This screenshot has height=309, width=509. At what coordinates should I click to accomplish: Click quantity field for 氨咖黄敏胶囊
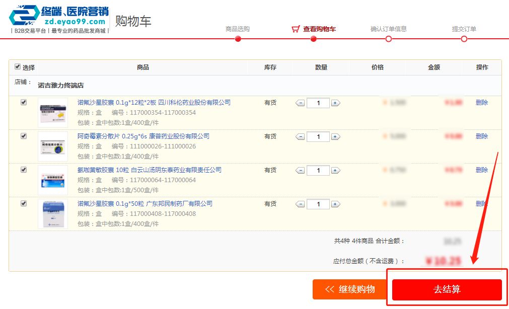pyautogui.click(x=318, y=171)
